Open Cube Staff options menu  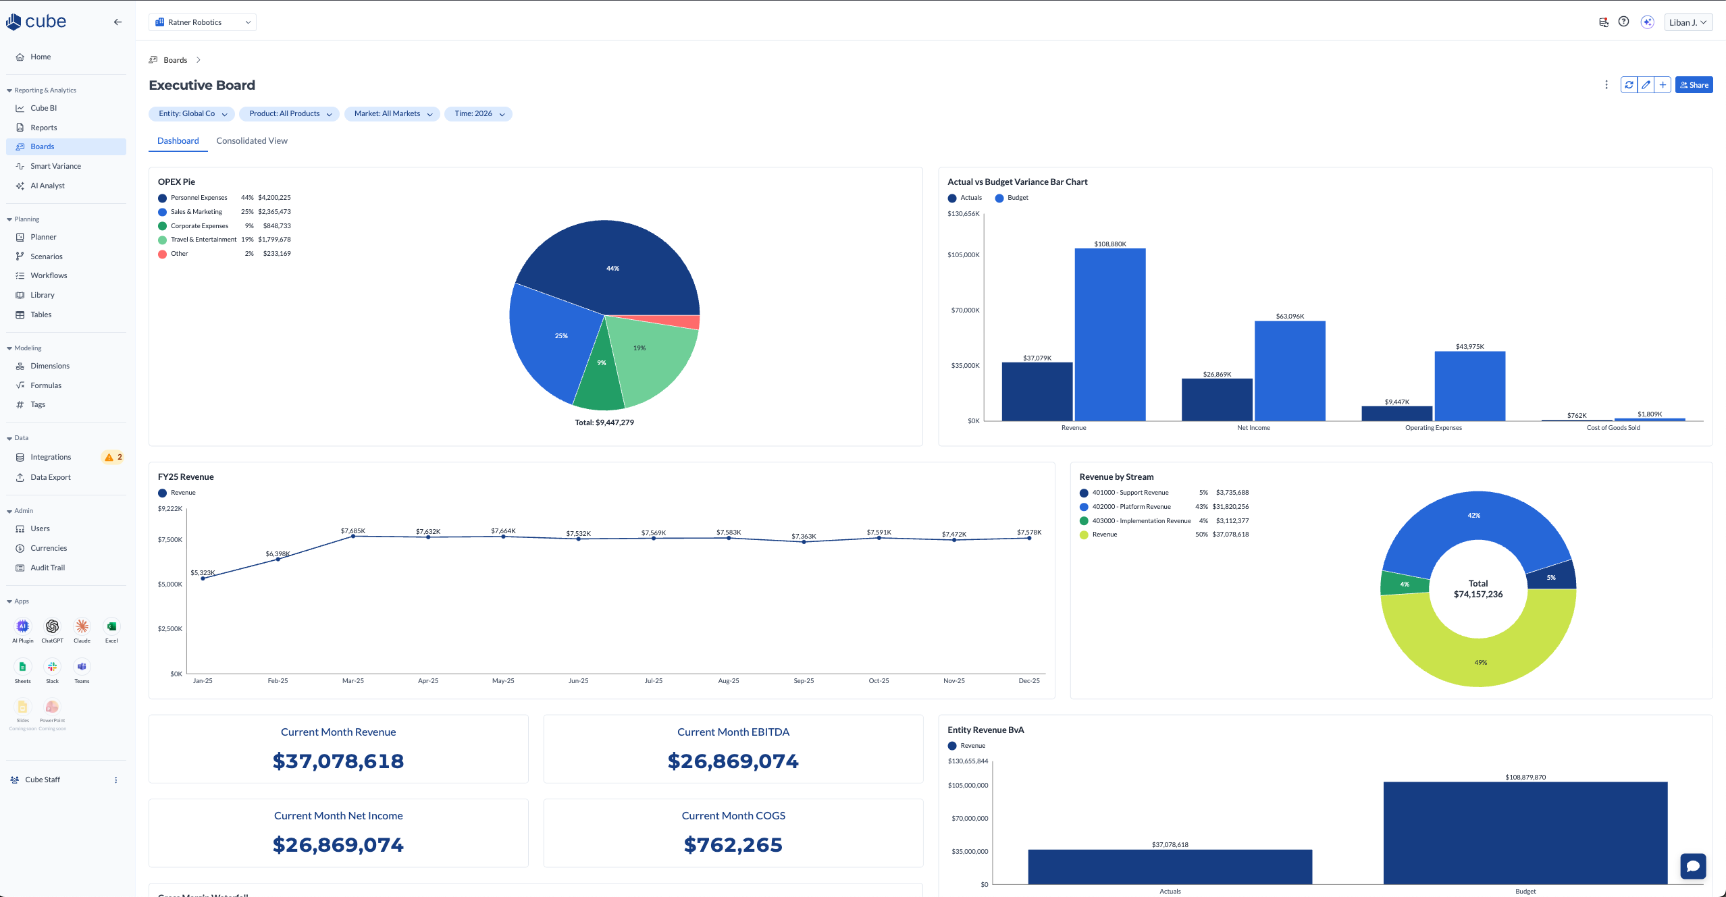pos(116,780)
